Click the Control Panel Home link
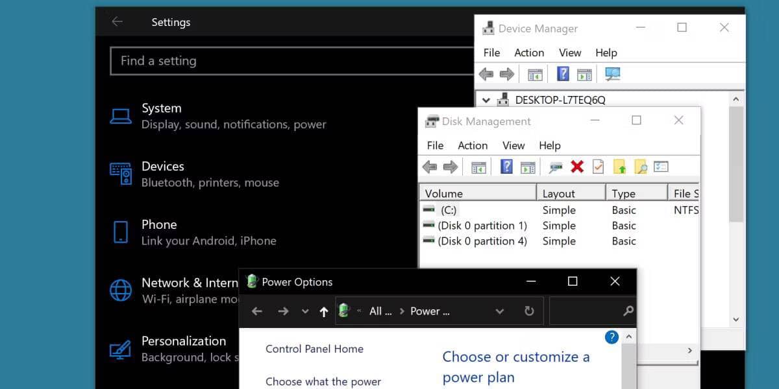Image resolution: width=779 pixels, height=389 pixels. pos(315,349)
